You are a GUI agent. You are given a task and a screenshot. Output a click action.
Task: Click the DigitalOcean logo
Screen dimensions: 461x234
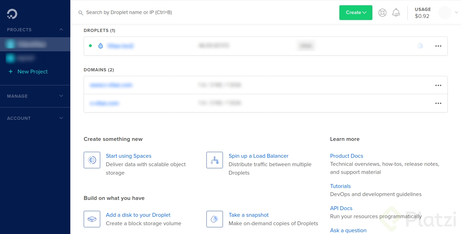[12, 13]
